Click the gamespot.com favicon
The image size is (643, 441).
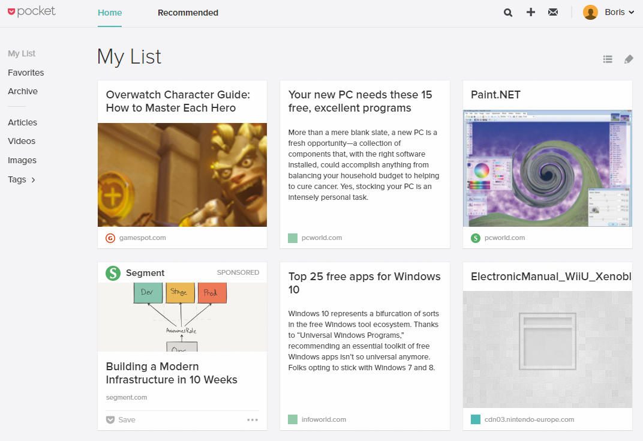tap(110, 238)
